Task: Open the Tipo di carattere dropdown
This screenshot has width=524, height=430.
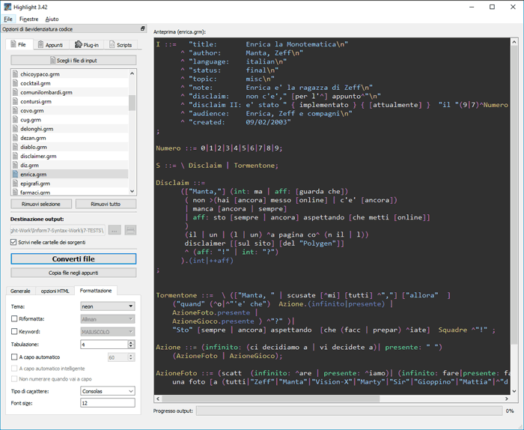Action: click(108, 391)
